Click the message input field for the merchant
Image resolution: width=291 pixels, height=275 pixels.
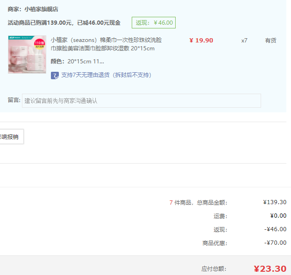point(141,101)
